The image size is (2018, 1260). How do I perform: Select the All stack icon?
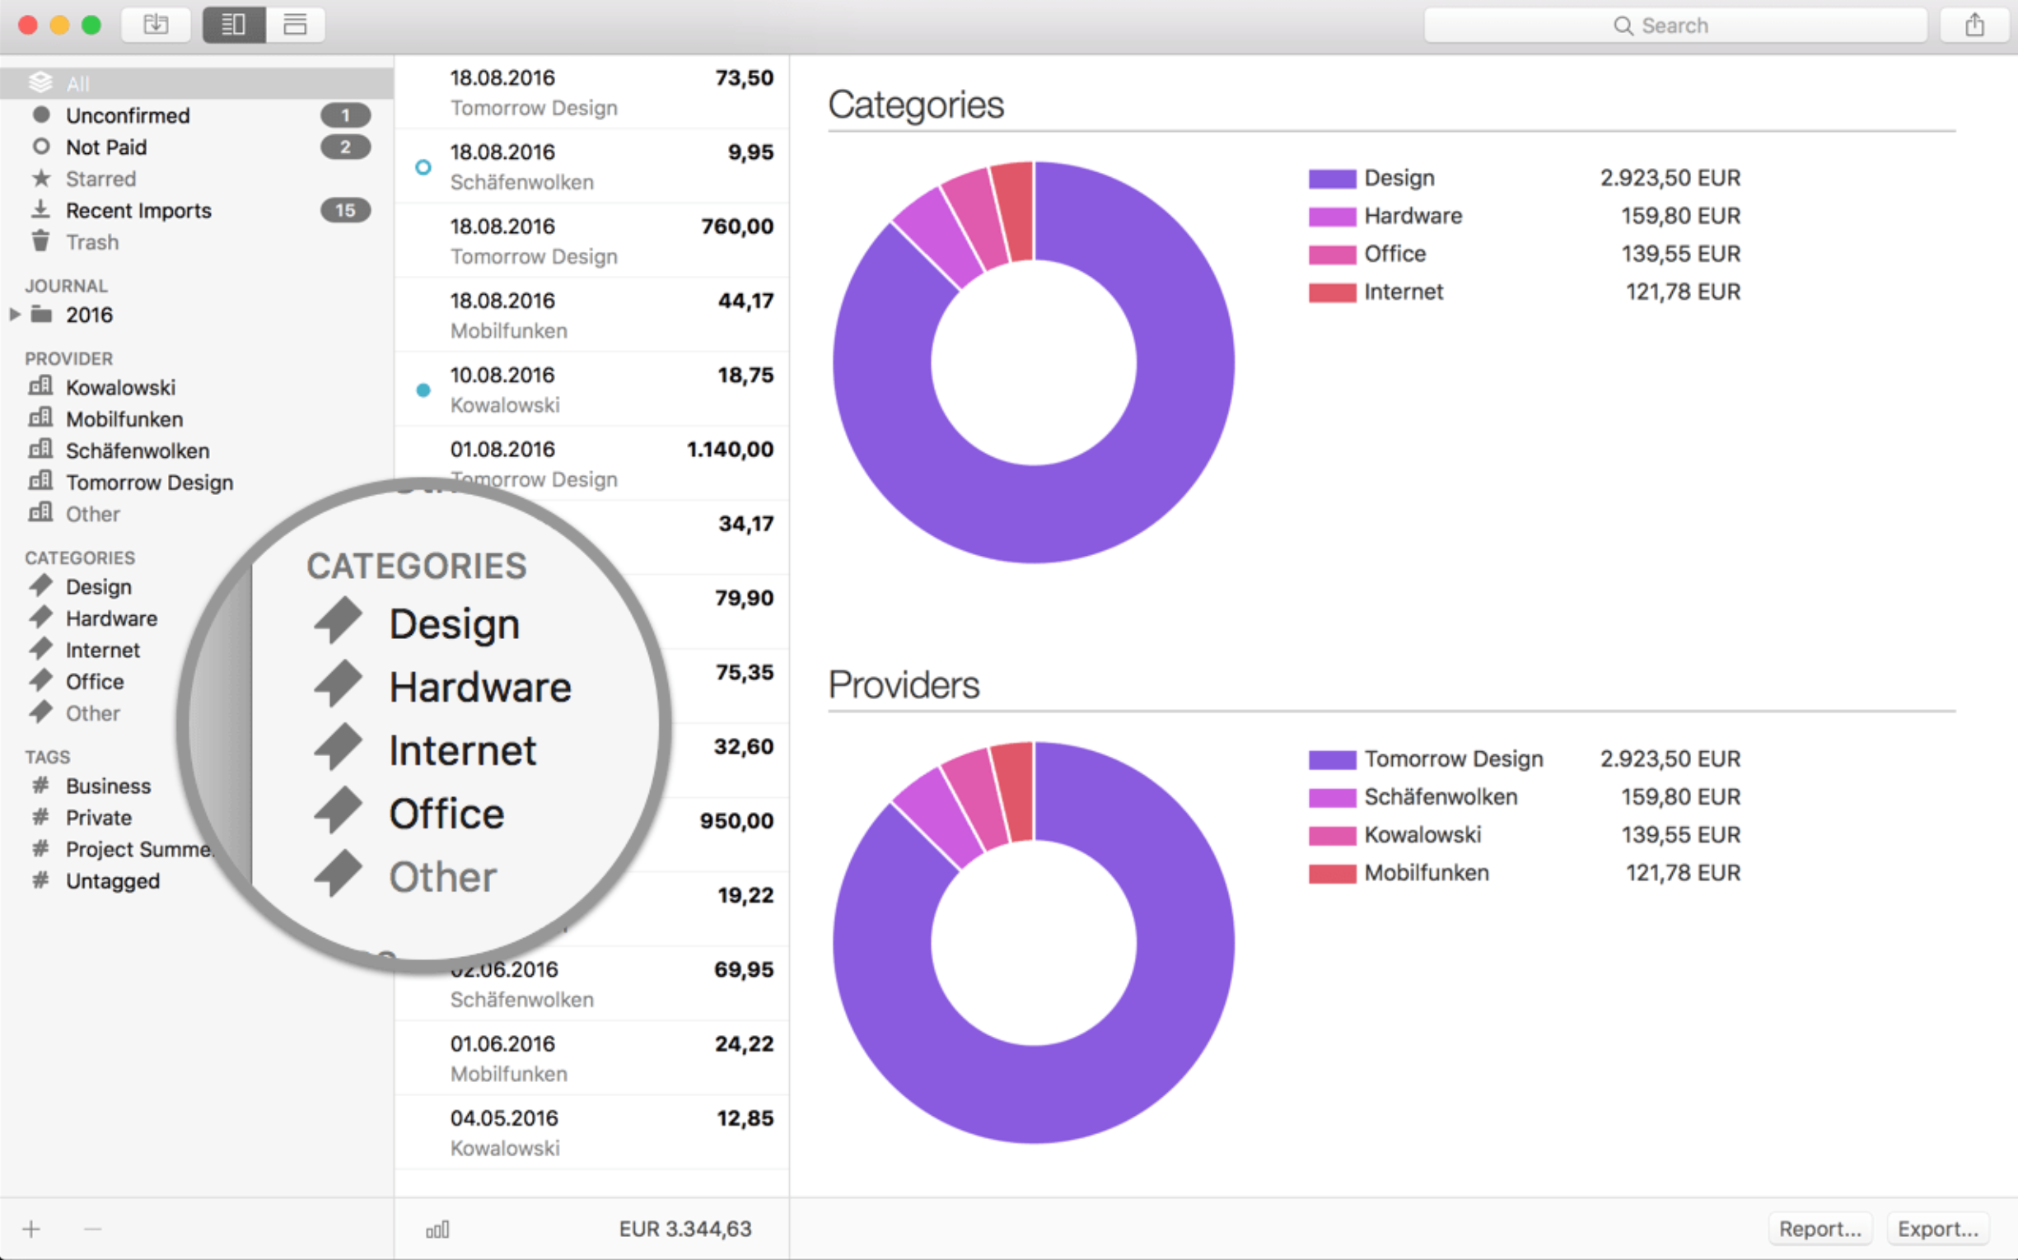[x=41, y=82]
